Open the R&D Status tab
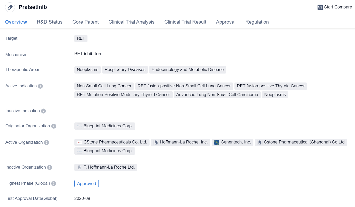The width and height of the screenshot is (355, 207). click(50, 22)
